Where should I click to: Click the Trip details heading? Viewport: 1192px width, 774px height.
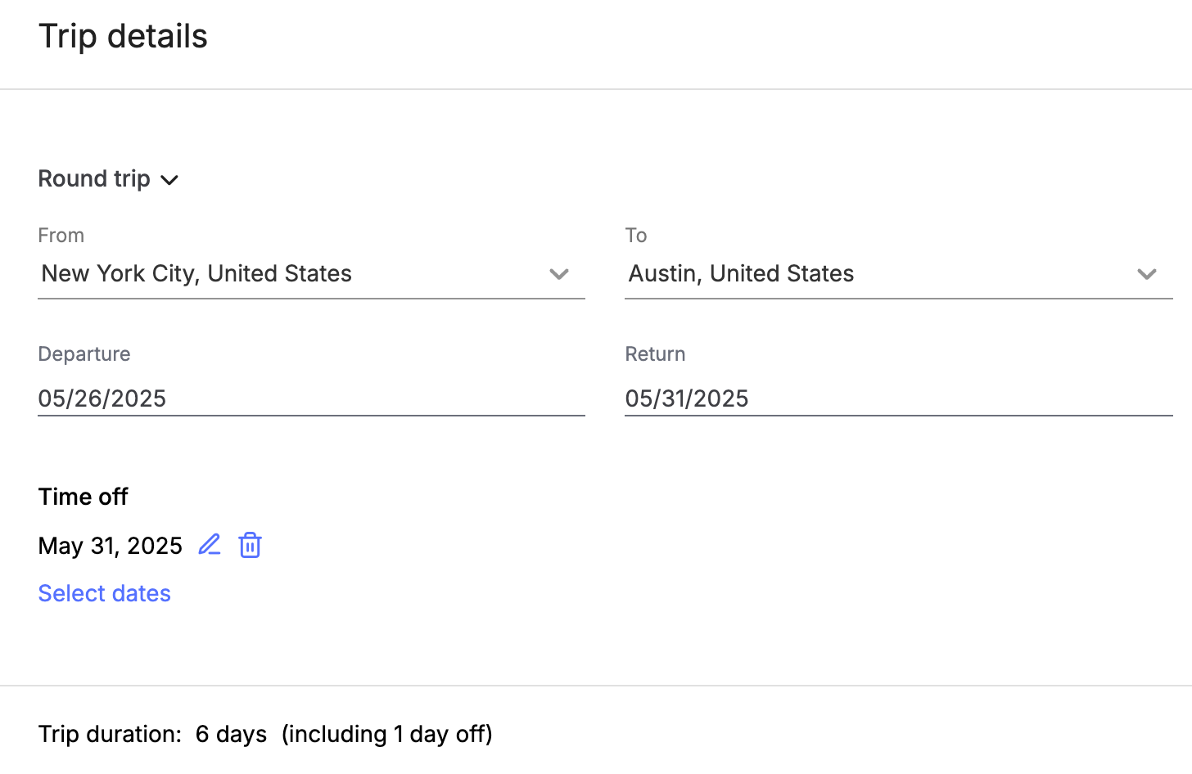tap(123, 36)
